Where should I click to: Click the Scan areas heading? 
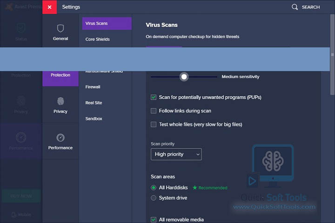click(x=163, y=177)
